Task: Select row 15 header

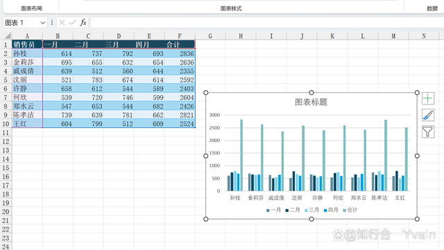Action: click(6, 168)
